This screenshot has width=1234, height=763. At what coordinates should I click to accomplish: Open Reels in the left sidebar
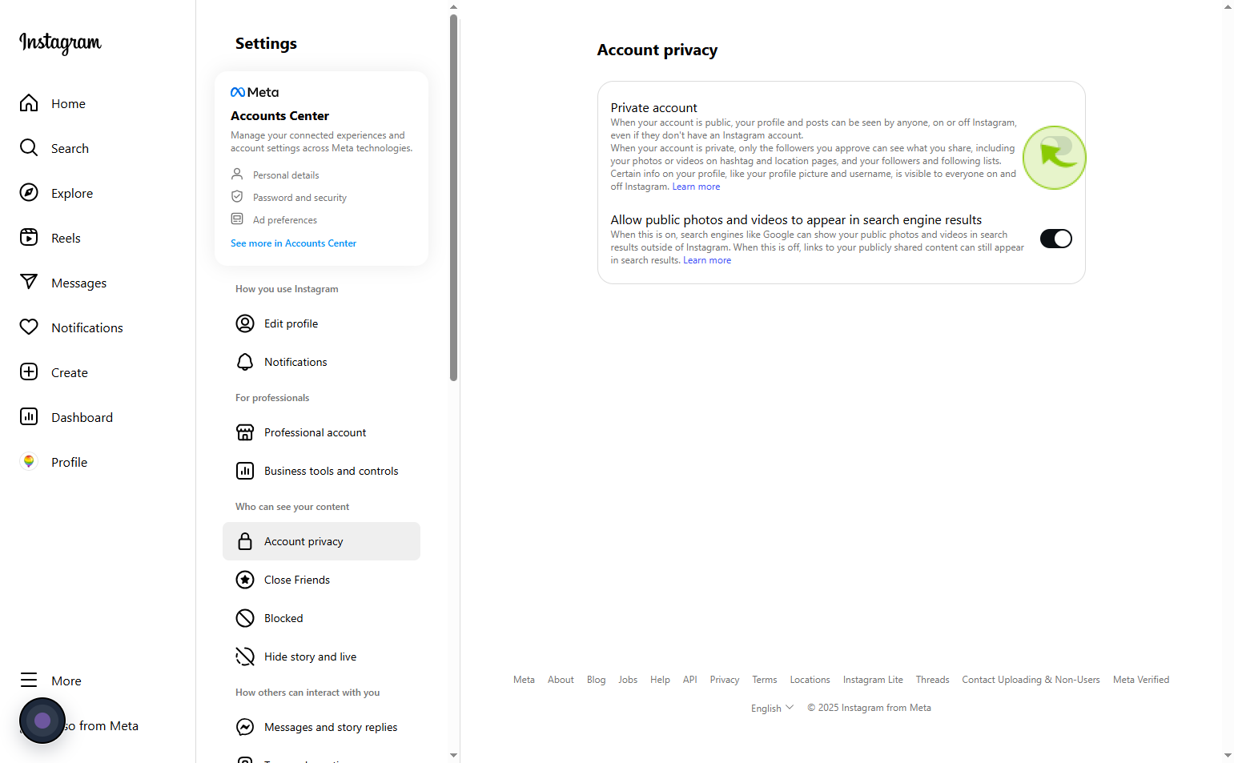pos(66,238)
